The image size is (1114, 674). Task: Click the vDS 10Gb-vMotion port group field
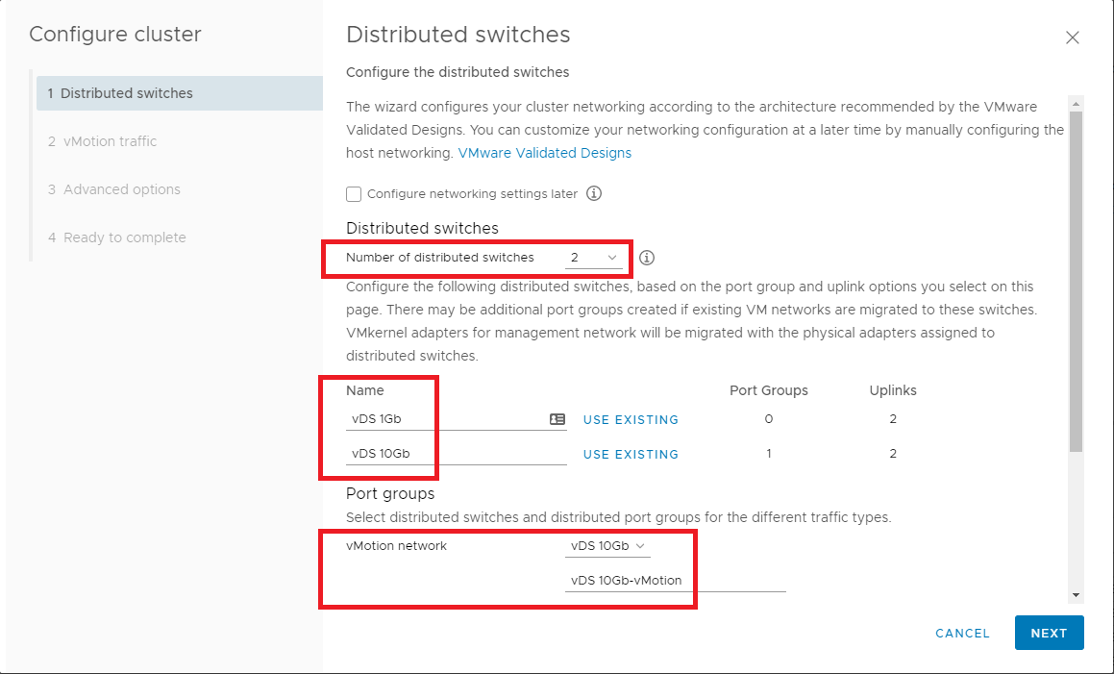673,580
